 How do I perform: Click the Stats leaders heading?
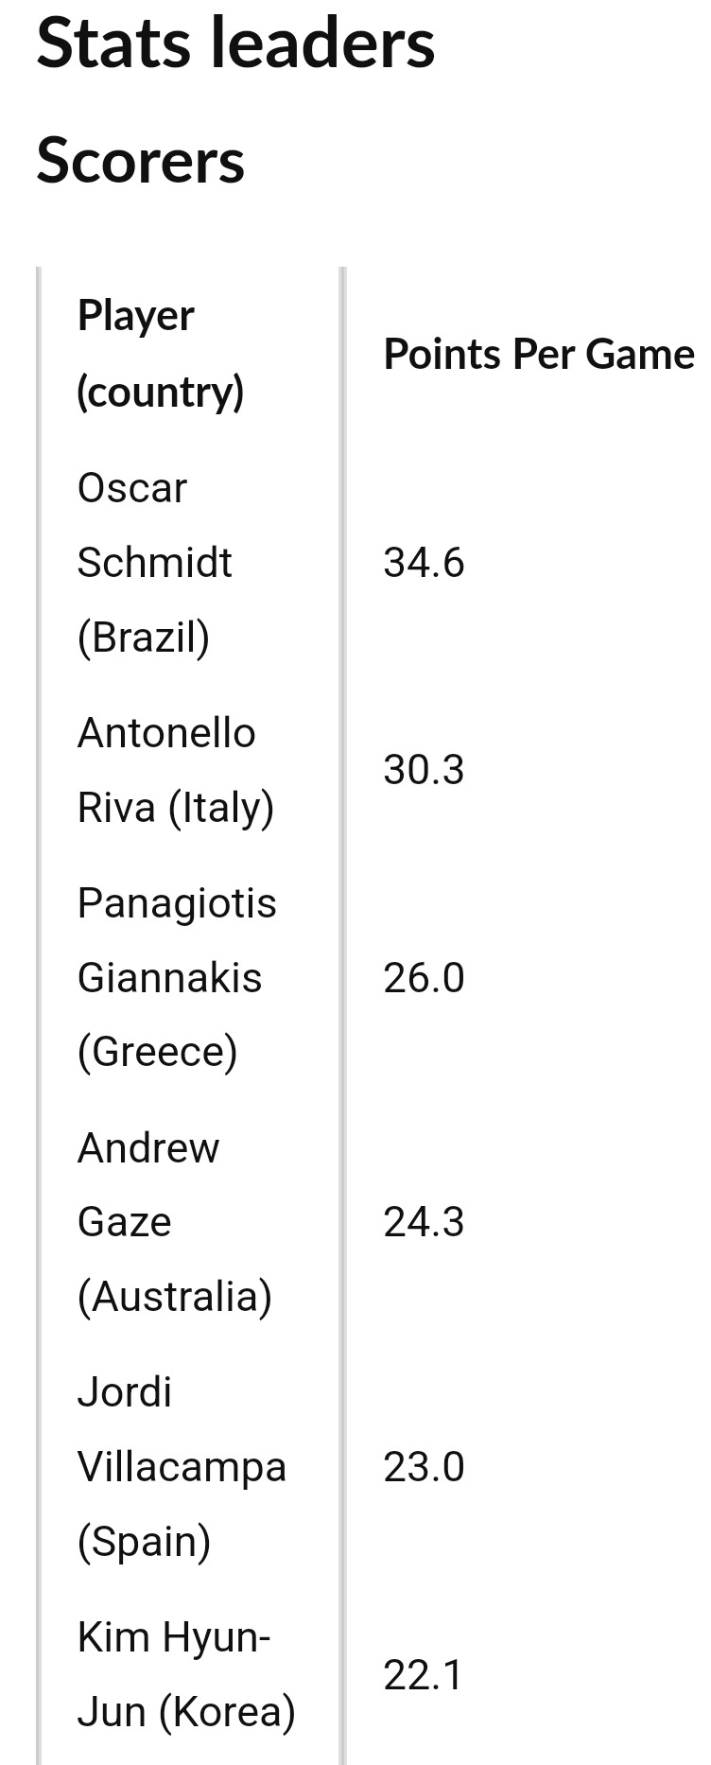coord(235,44)
